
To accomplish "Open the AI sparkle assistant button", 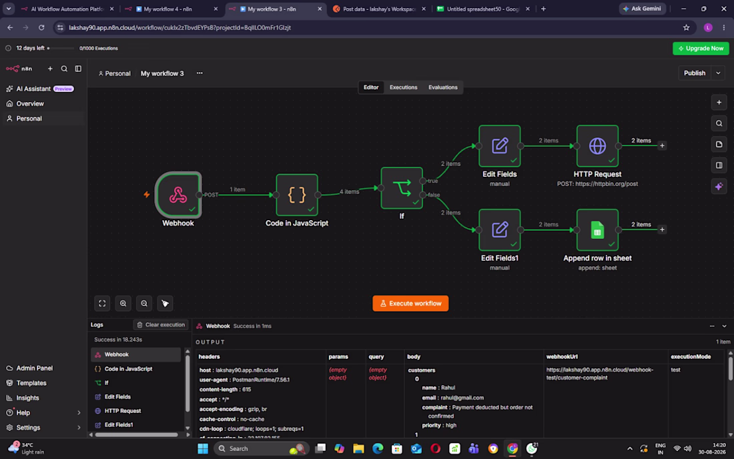I will pyautogui.click(x=719, y=186).
